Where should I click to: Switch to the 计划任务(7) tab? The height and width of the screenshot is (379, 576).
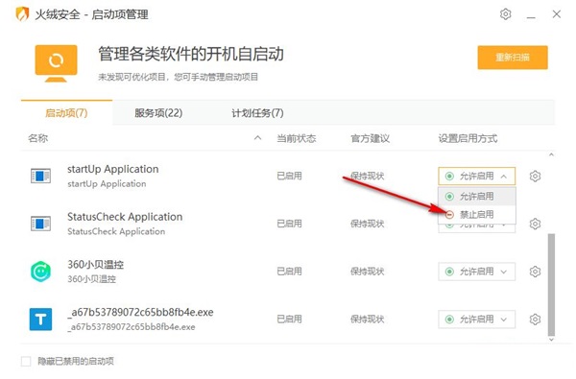pyautogui.click(x=257, y=113)
